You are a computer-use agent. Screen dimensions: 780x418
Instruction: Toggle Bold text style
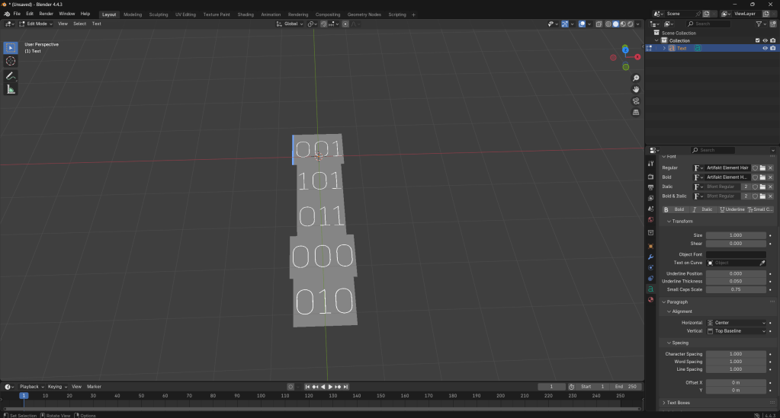(x=675, y=209)
